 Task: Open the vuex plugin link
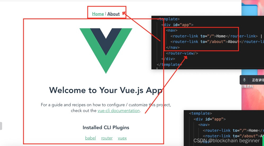coord(122,138)
